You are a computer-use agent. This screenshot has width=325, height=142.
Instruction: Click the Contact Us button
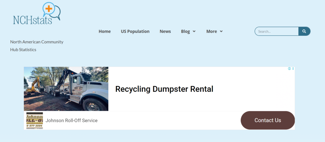click(x=268, y=120)
